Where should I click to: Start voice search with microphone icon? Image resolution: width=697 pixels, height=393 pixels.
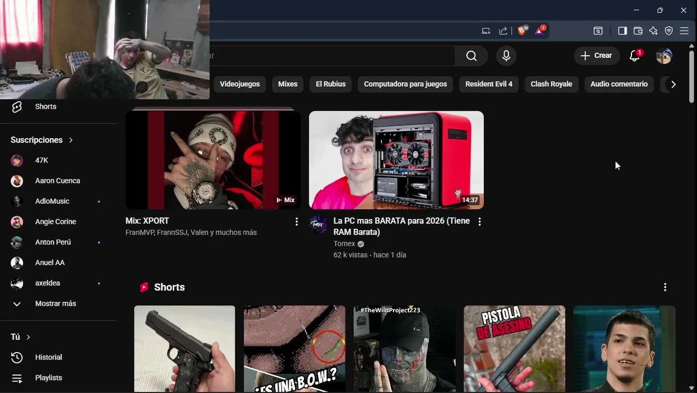coord(506,56)
